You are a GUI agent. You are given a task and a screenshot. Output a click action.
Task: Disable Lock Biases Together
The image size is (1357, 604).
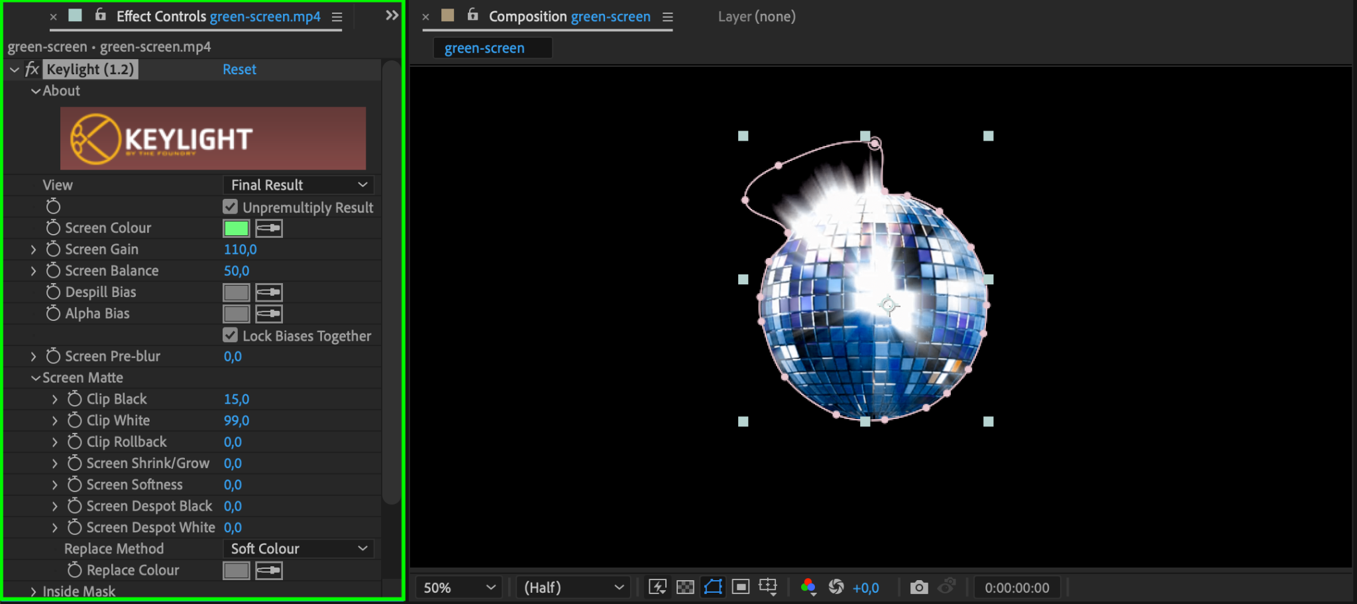[230, 335]
